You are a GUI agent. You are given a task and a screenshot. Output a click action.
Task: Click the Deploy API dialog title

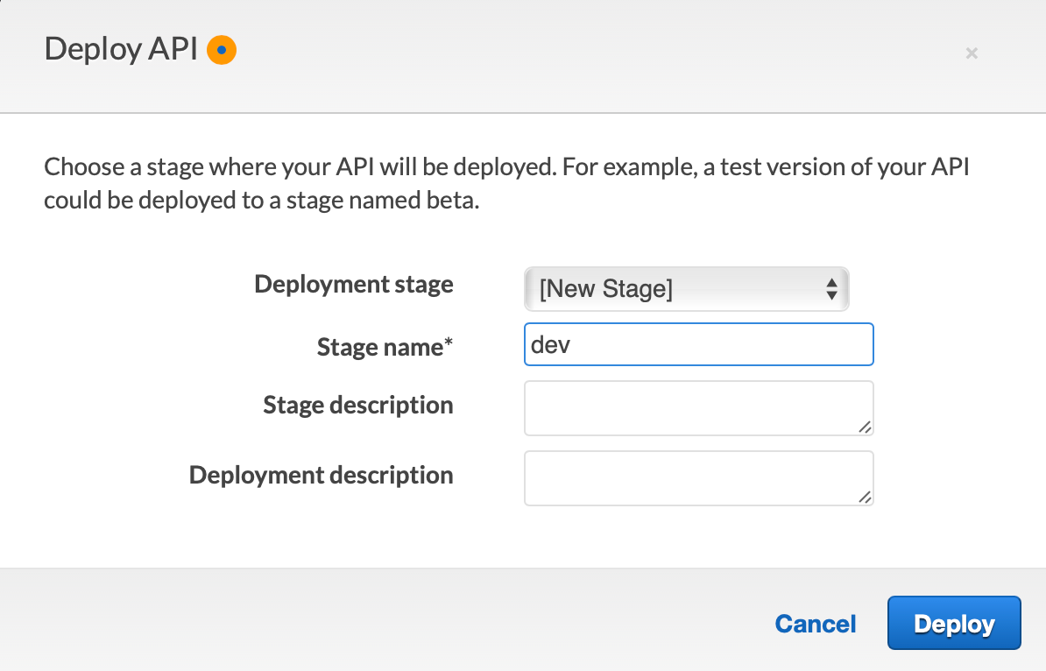[121, 50]
